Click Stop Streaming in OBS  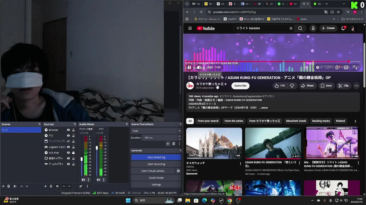pyautogui.click(x=156, y=157)
